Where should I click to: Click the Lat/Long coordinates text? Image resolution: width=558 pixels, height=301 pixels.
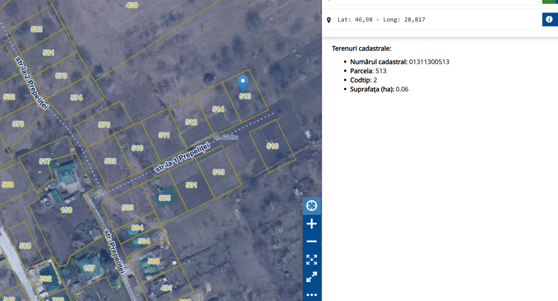click(381, 20)
